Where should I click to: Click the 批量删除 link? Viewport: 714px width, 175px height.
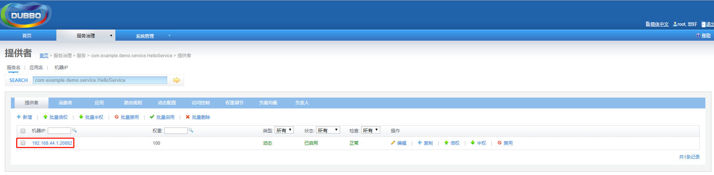[201, 117]
